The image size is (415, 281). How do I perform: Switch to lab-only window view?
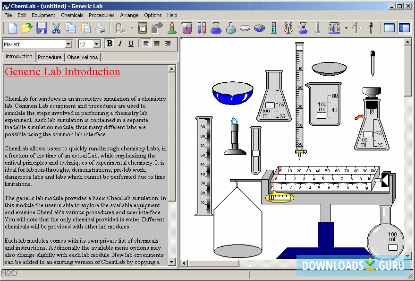click(389, 28)
